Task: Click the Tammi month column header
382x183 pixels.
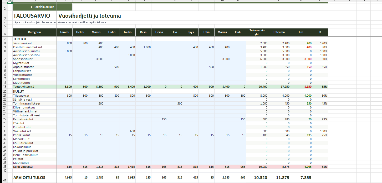Action: point(64,32)
